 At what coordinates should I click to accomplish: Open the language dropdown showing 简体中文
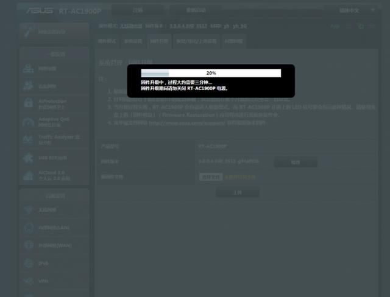point(356,10)
